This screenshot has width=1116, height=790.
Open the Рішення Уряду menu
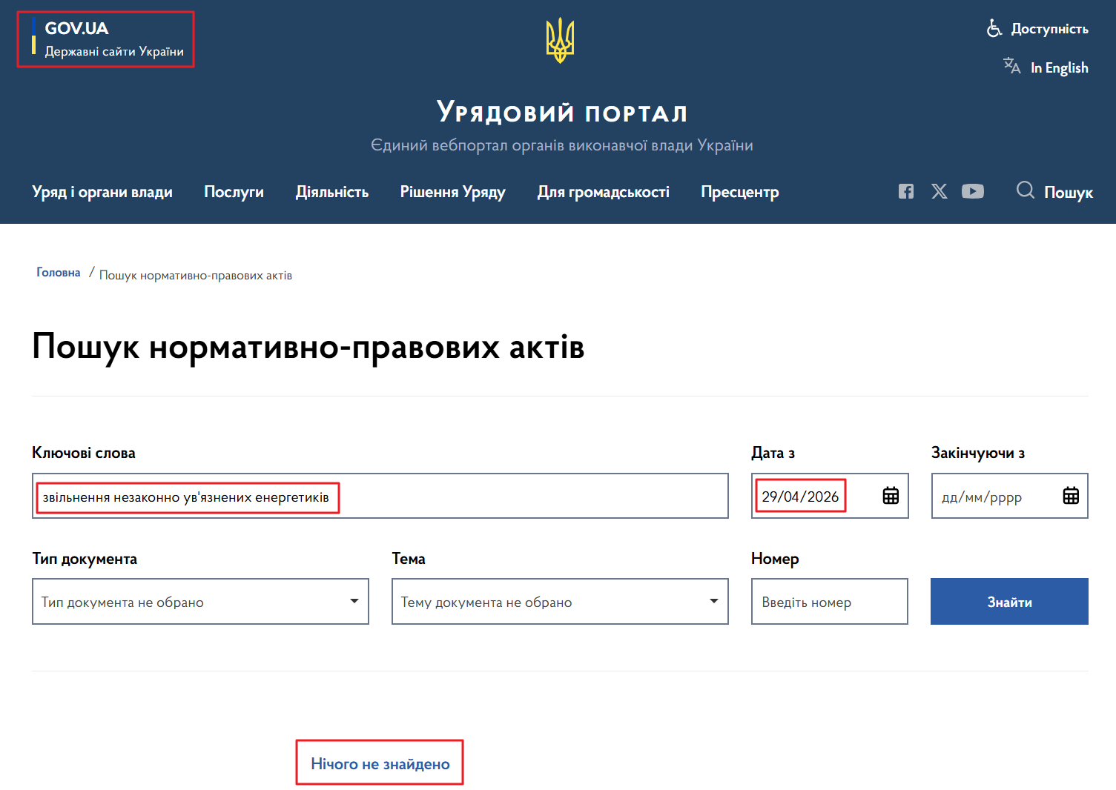coord(453,192)
